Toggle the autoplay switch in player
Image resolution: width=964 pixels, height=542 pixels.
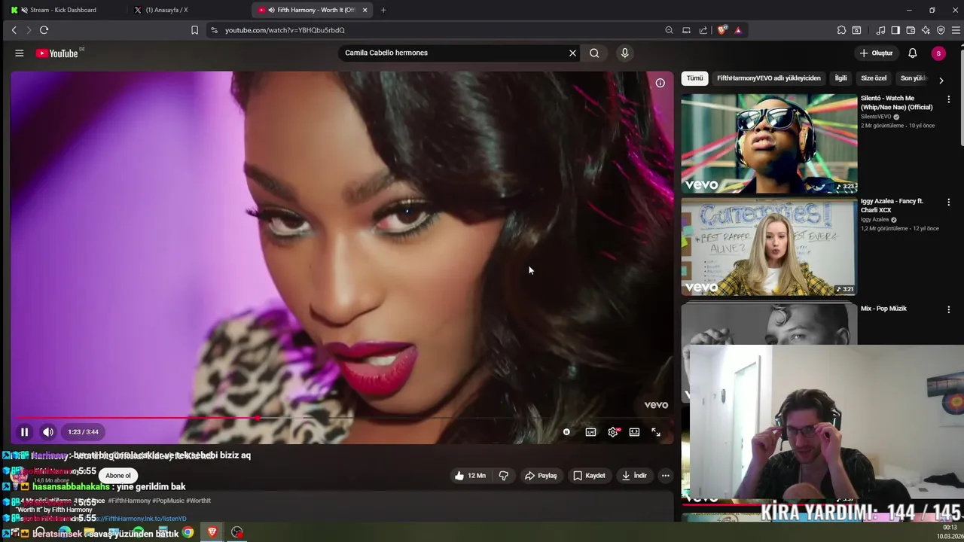(566, 432)
